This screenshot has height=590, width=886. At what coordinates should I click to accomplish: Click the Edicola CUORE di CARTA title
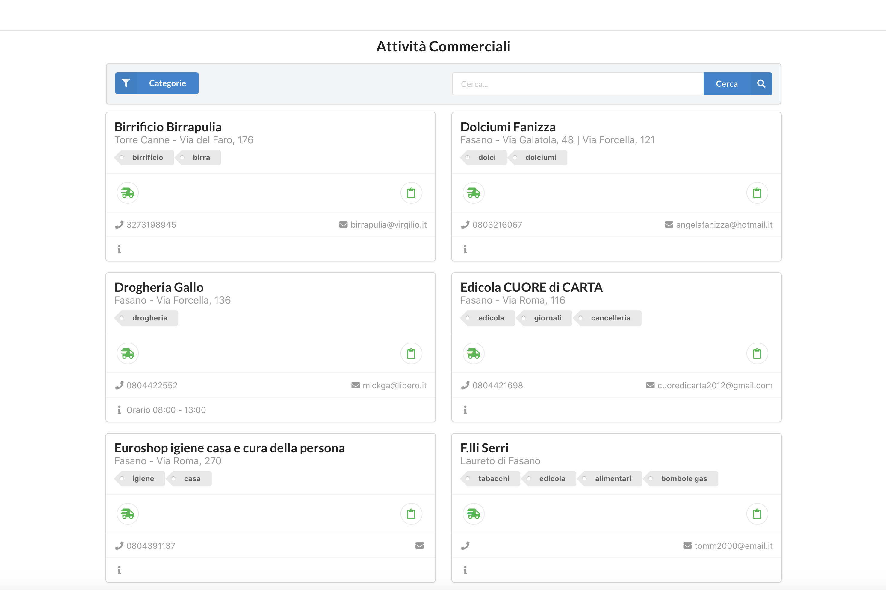pyautogui.click(x=532, y=288)
